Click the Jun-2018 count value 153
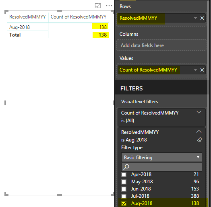Viewport: 211px width, 207px height. pos(195,189)
